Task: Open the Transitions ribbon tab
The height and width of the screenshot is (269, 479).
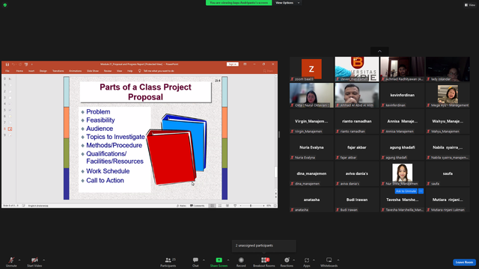Action: 58,71
